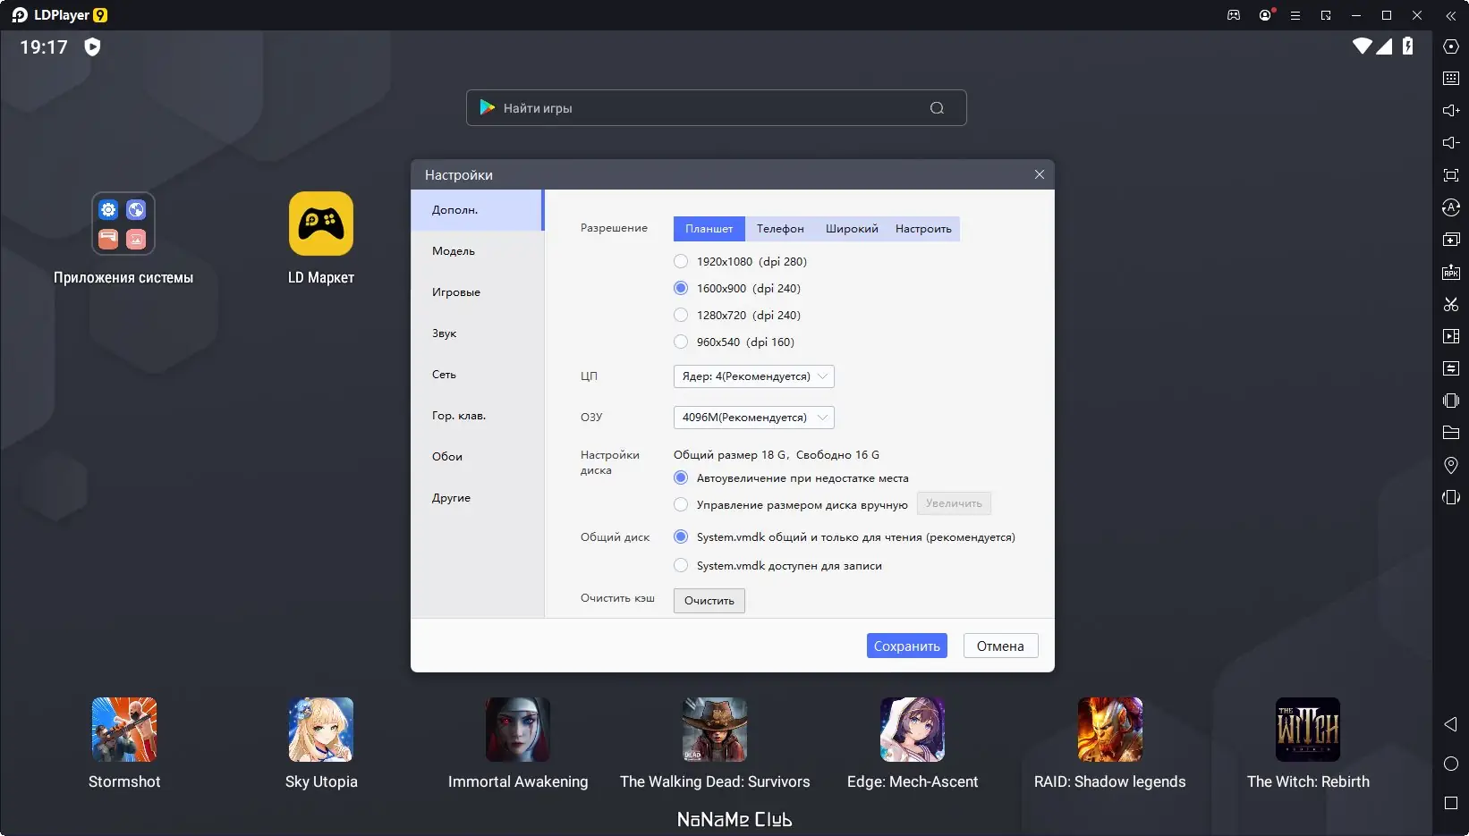This screenshot has width=1469, height=836.
Task: Click the mini-window mode icon in title bar
Action: [x=1326, y=15]
